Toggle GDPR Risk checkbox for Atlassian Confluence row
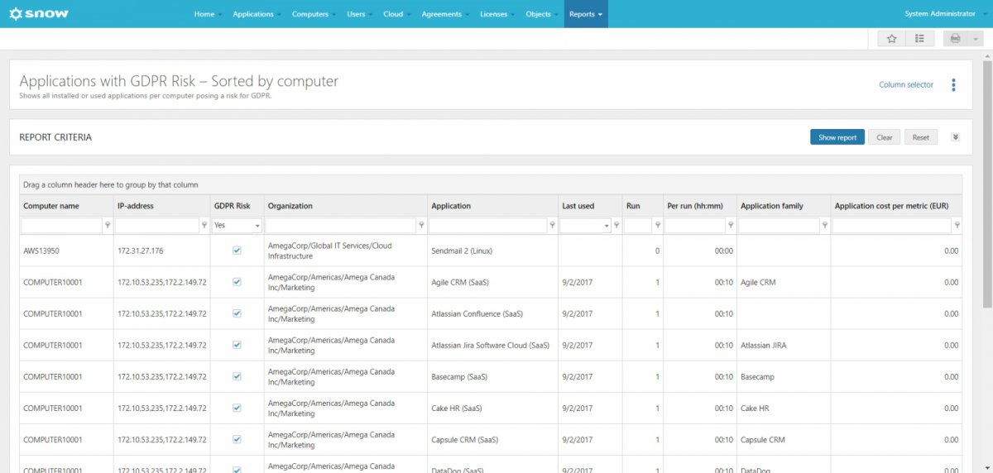 coord(237,313)
